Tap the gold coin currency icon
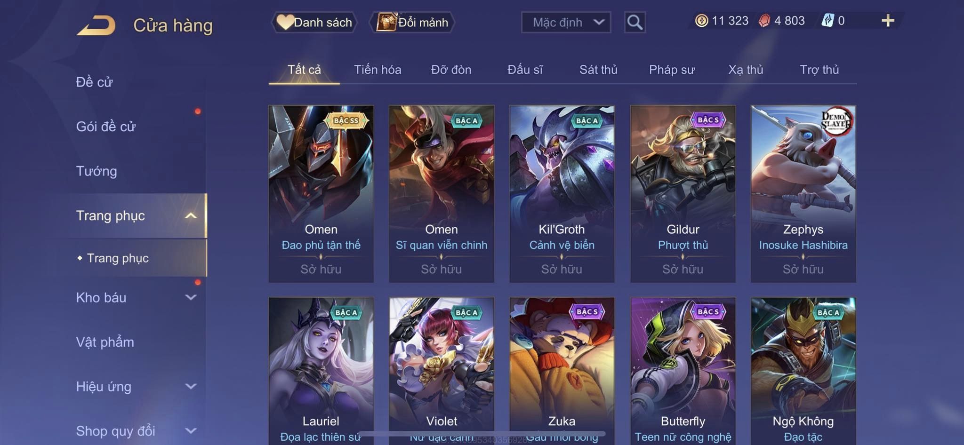 click(x=701, y=21)
